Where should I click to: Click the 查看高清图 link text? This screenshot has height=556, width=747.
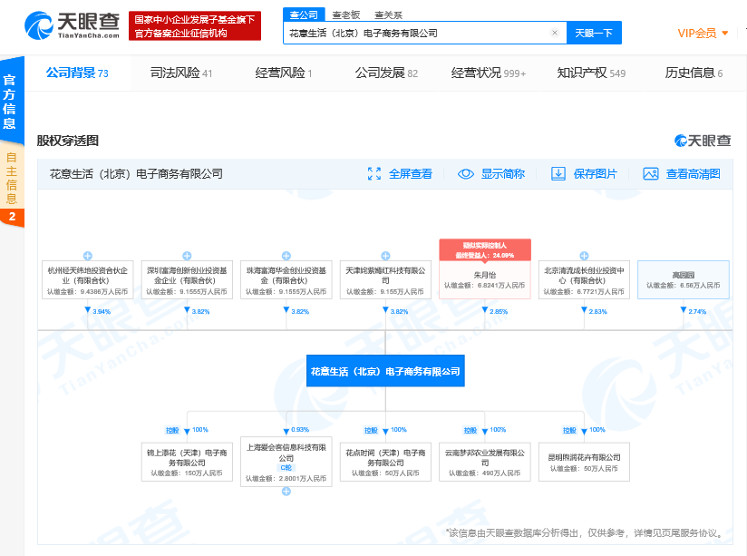coord(694,173)
